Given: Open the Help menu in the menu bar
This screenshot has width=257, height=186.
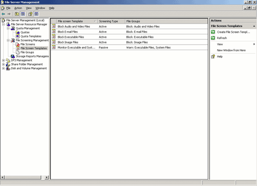Looking at the screenshot, I should [x=51, y=8].
